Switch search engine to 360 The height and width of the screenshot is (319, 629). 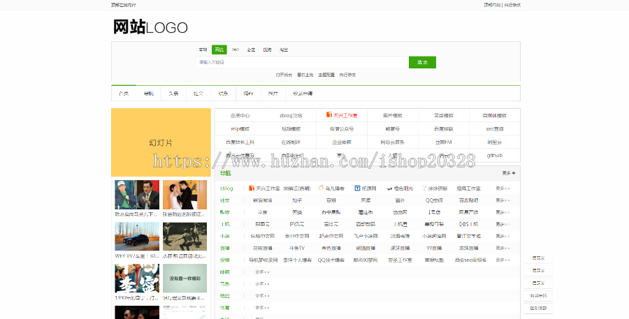point(236,50)
